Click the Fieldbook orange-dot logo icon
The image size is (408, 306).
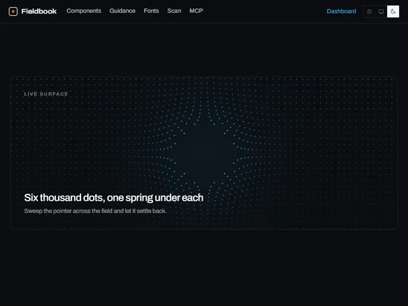click(x=13, y=11)
